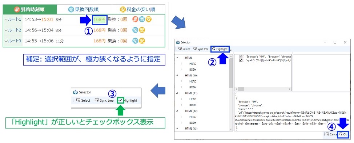Click the checked Highlight icon in small Selector toolbar
Viewport: 354px width, 143px height.
121,101
